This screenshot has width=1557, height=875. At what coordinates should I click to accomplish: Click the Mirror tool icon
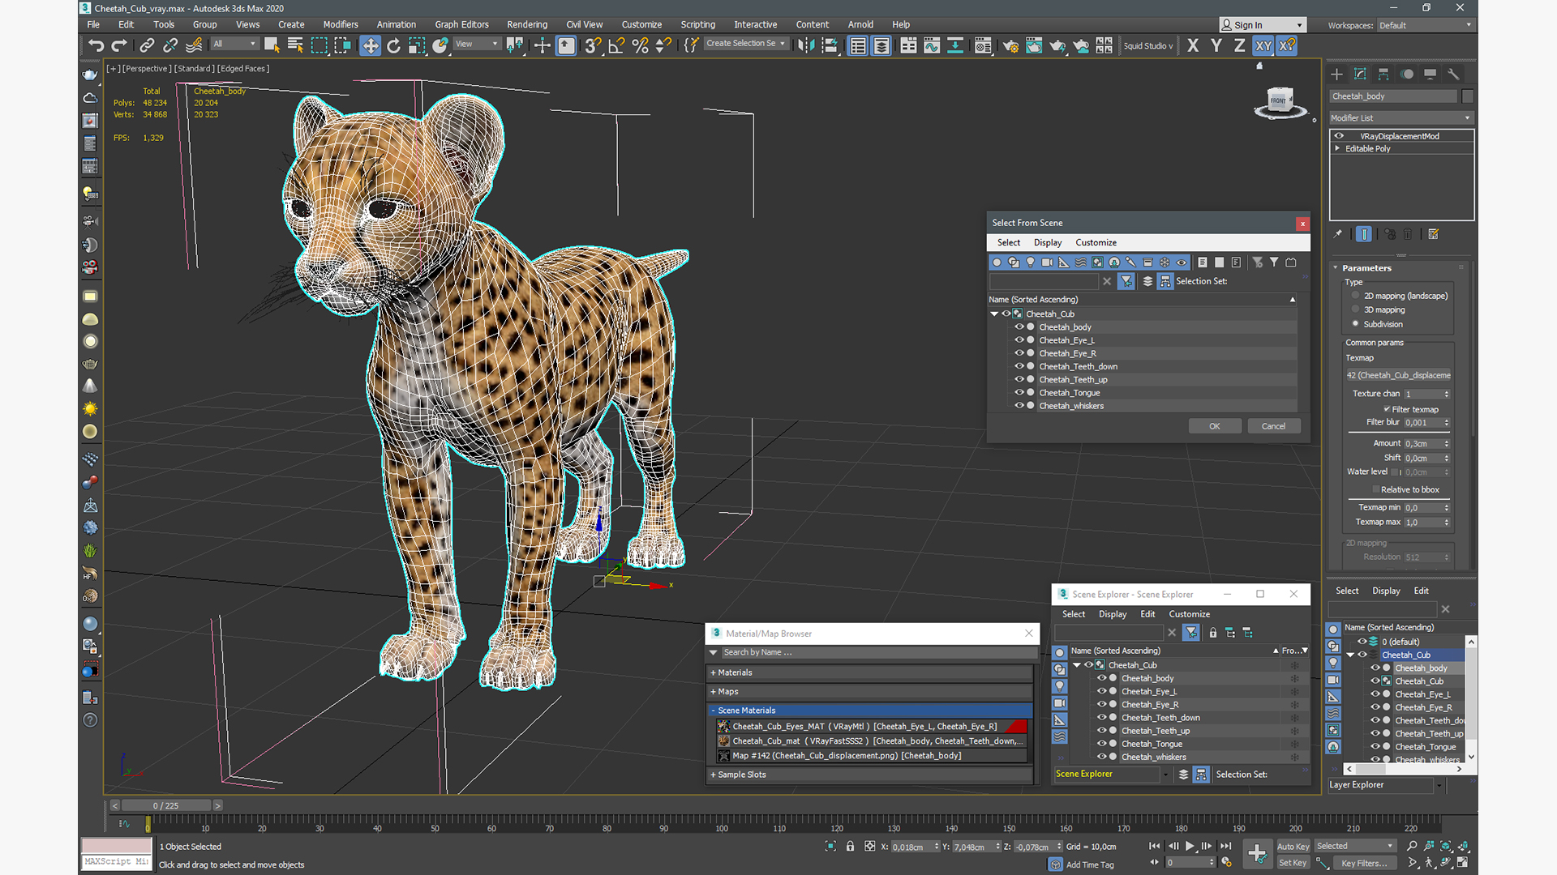pyautogui.click(x=805, y=46)
